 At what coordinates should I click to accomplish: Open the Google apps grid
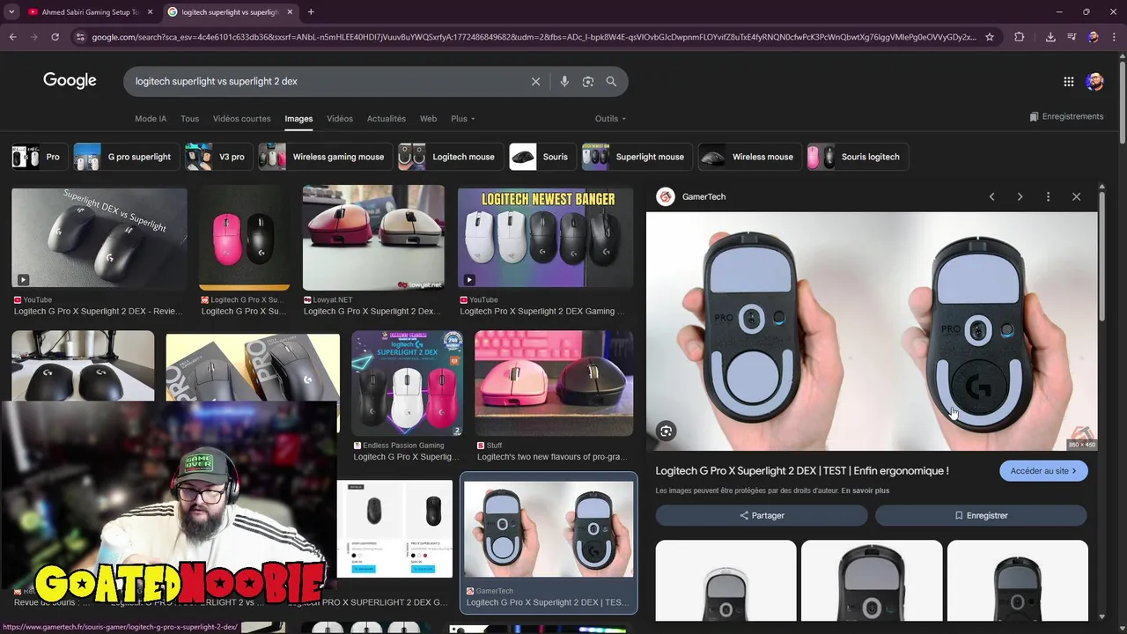[1069, 81]
